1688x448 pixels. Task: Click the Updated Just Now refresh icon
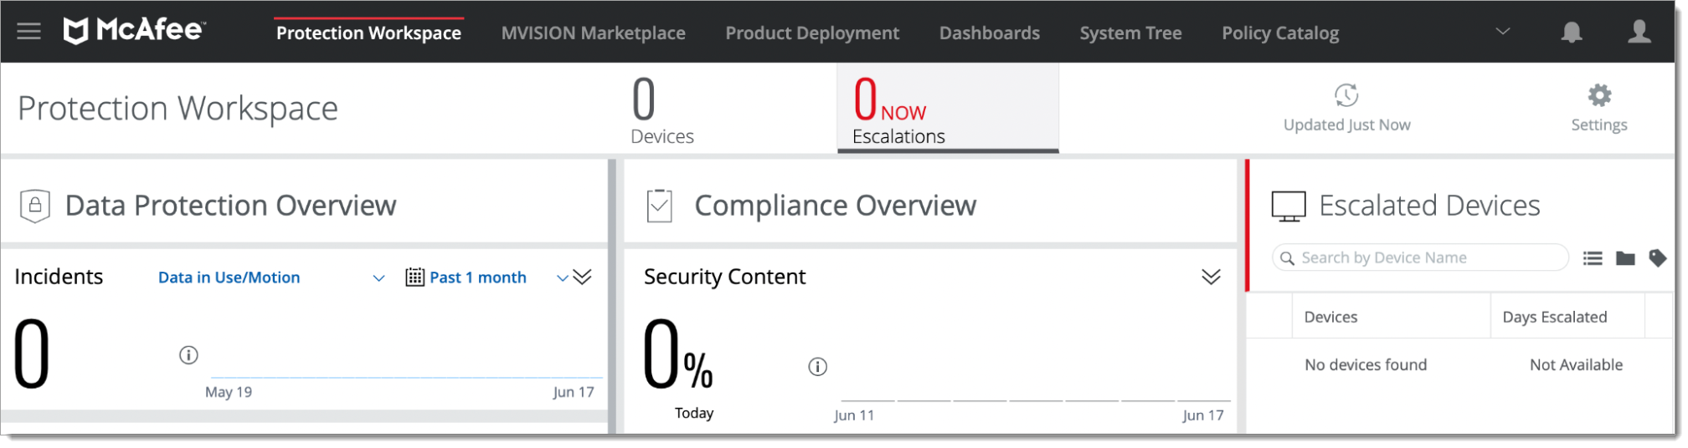1346,95
